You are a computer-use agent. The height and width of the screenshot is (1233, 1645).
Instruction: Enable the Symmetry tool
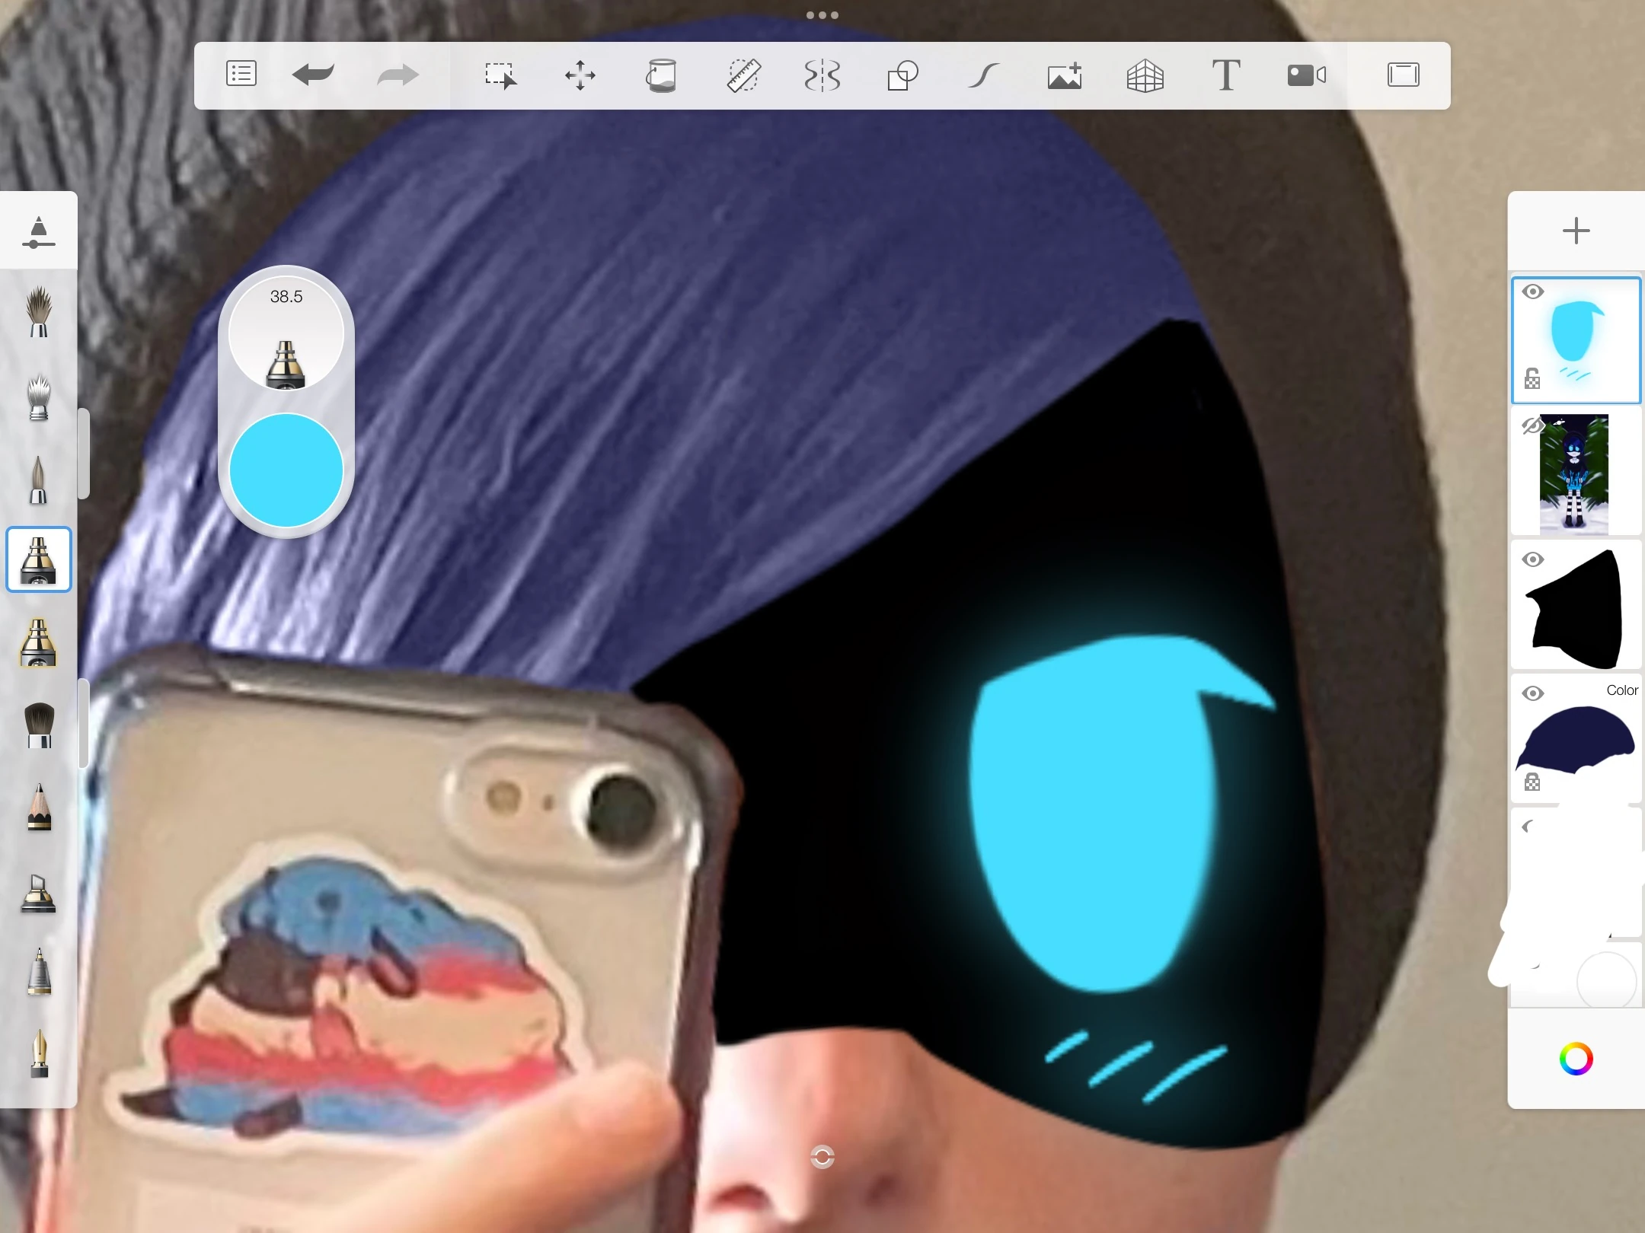point(822,75)
